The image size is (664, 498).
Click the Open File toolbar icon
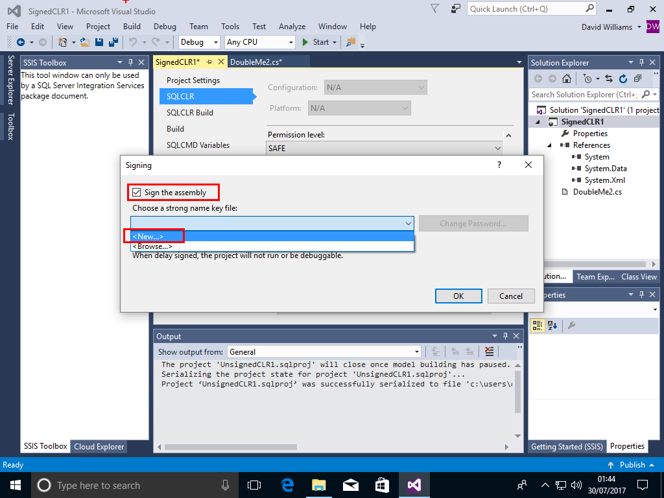point(84,42)
